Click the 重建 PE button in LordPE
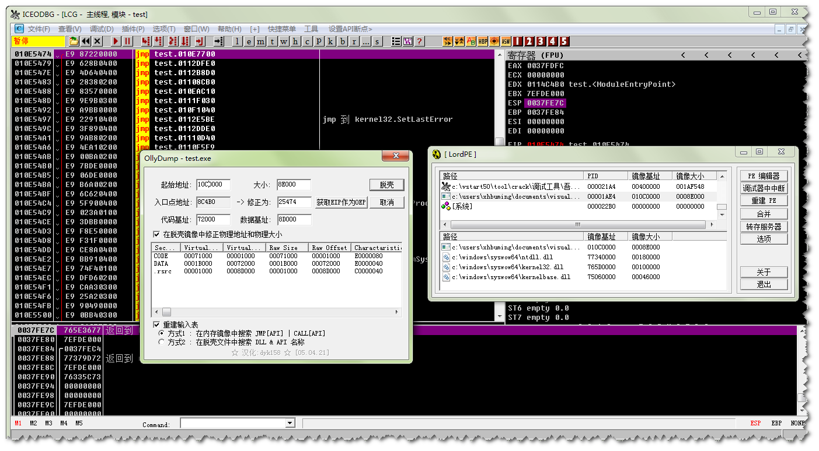The width and height of the screenshot is (819, 451). [x=764, y=201]
